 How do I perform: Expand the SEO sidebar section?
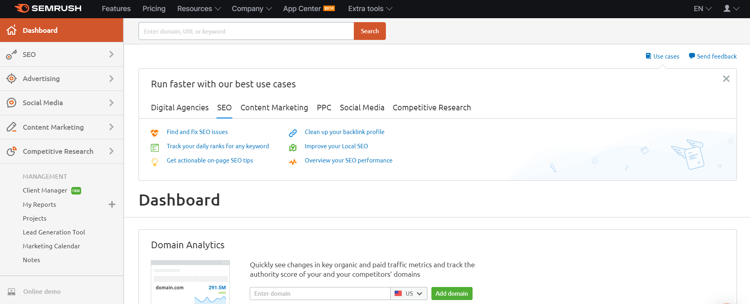(111, 54)
